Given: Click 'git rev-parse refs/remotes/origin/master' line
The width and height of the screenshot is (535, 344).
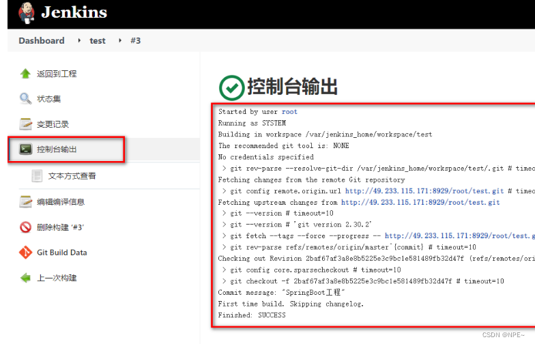Looking at the screenshot, I should pos(349,247).
